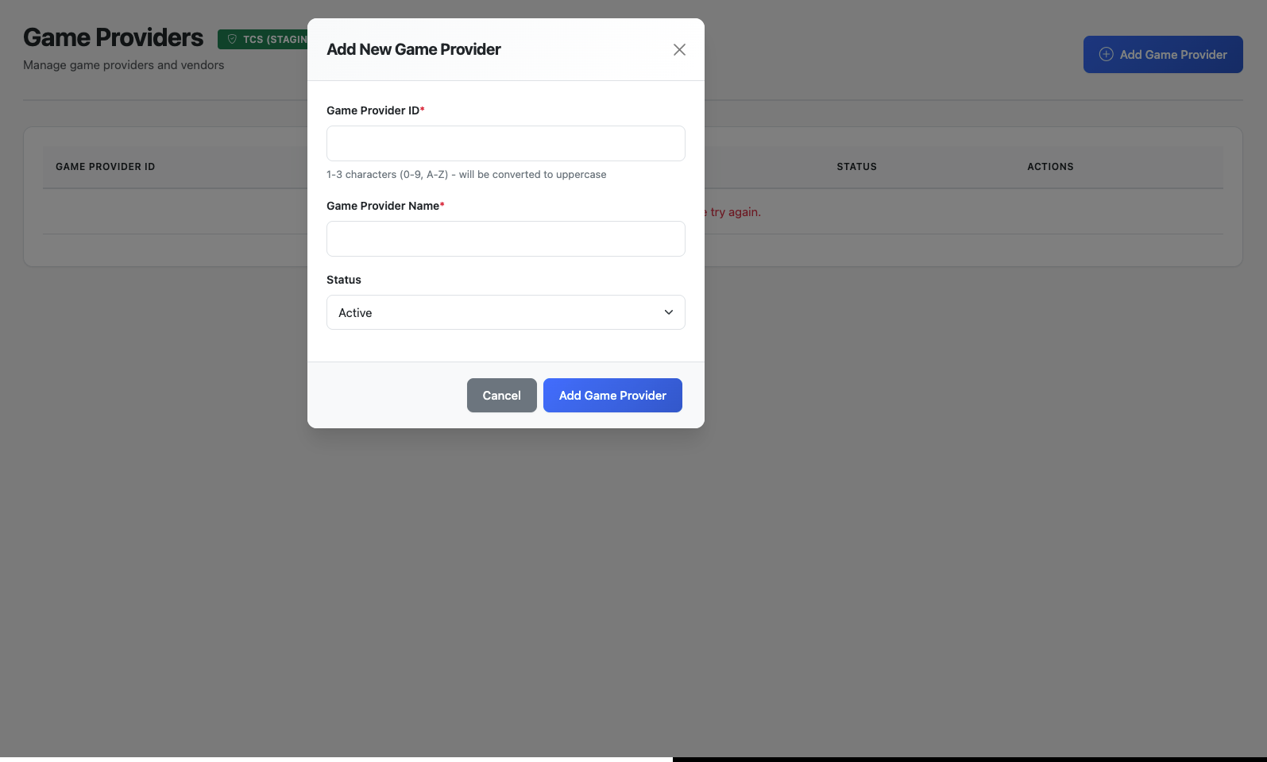Open the Status dropdown showing Active
1267x762 pixels.
(x=505, y=312)
